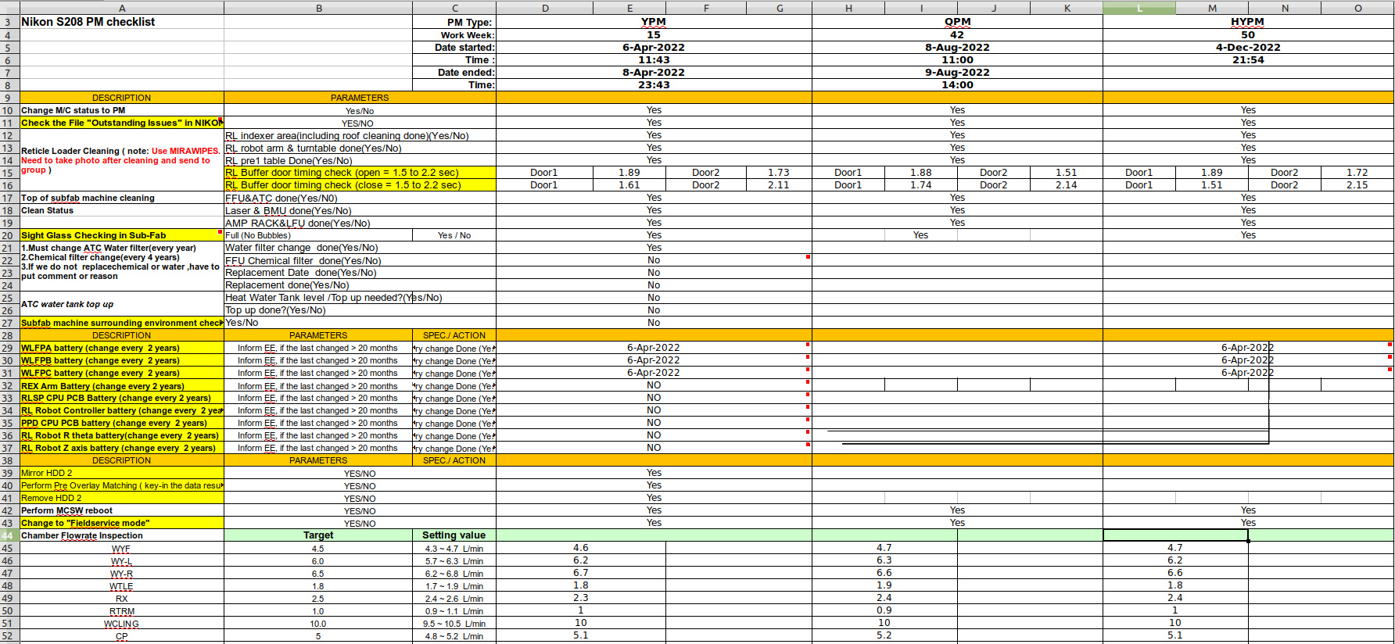
Task: Select the "Full (No Bubbles)" cell
Action: [x=318, y=235]
